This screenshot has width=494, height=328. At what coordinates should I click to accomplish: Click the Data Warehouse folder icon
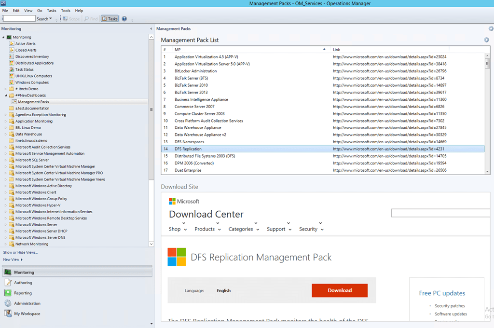pos(12,134)
